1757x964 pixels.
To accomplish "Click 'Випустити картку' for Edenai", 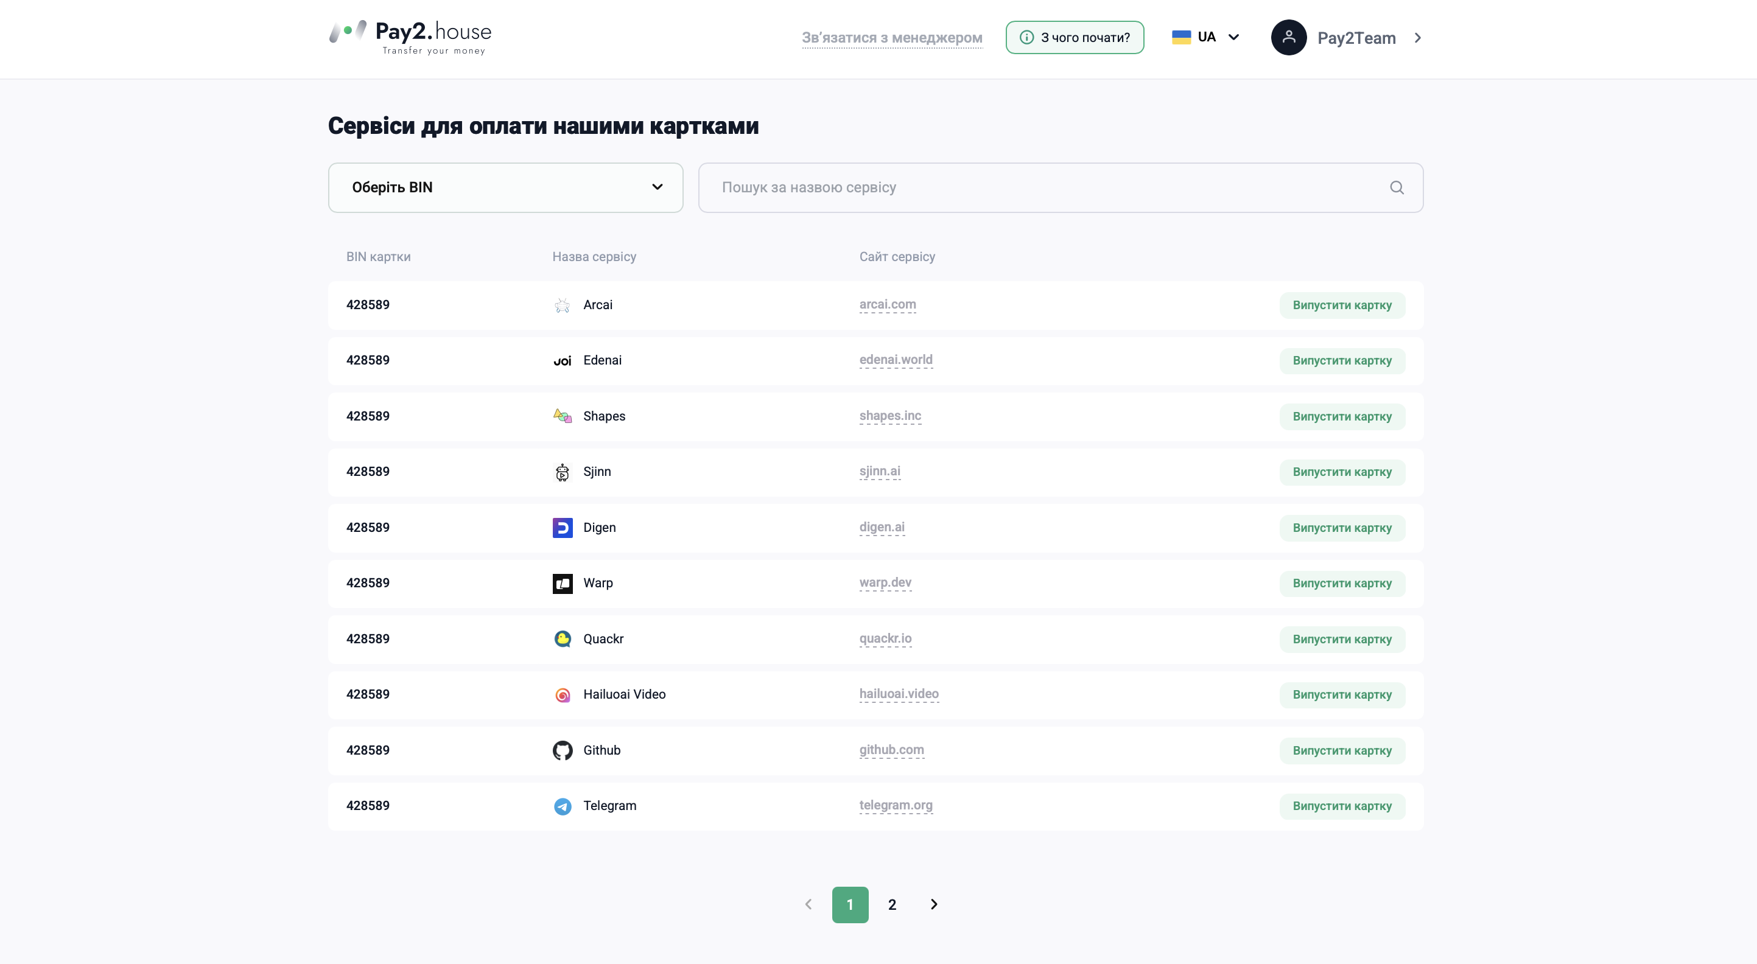I will (1342, 361).
